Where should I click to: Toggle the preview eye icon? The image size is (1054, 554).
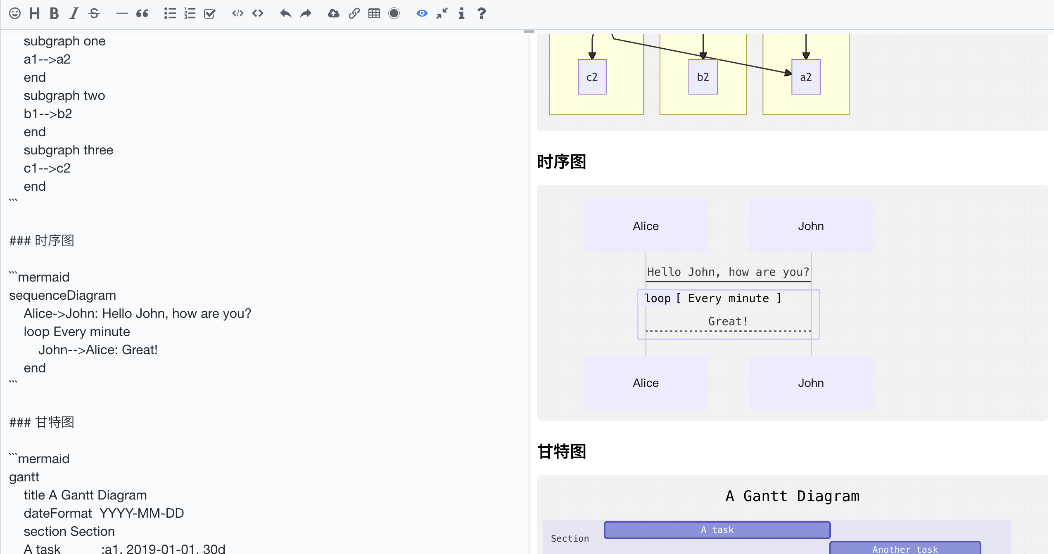(x=422, y=14)
